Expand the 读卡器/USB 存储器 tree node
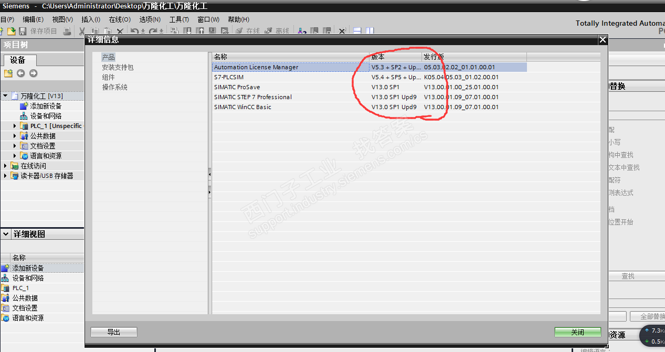The width and height of the screenshot is (665, 352). click(5, 176)
